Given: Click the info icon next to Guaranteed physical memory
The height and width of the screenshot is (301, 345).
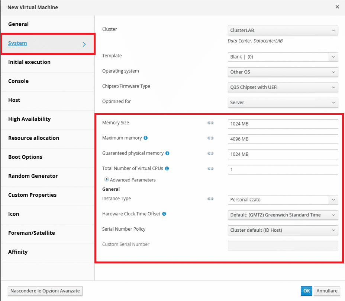Looking at the screenshot, I should pos(167,153).
